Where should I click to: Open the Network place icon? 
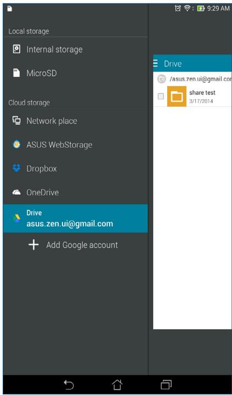coord(16,121)
